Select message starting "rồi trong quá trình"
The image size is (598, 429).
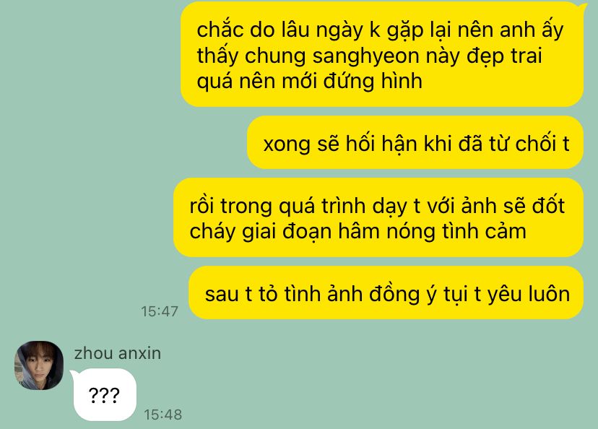tap(378, 217)
